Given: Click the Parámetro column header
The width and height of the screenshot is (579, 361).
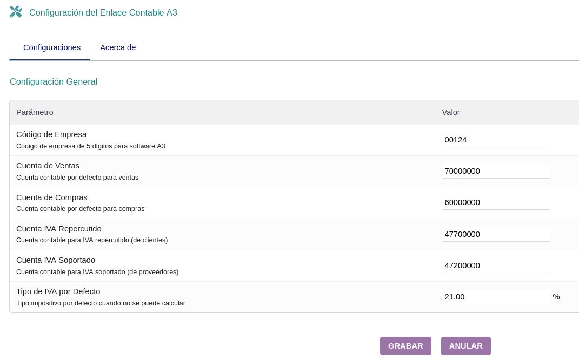Looking at the screenshot, I should pyautogui.click(x=35, y=112).
